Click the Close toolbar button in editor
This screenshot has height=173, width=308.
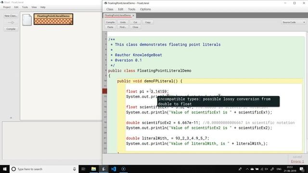coord(135,27)
